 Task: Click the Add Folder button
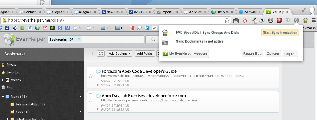[145, 53]
